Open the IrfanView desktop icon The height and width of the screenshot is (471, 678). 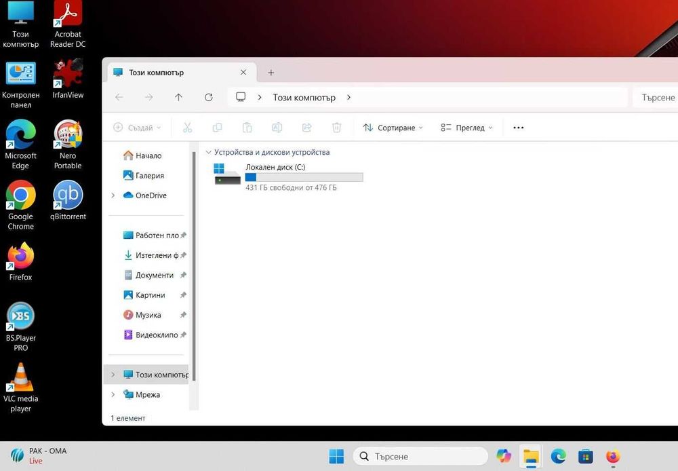point(67,79)
